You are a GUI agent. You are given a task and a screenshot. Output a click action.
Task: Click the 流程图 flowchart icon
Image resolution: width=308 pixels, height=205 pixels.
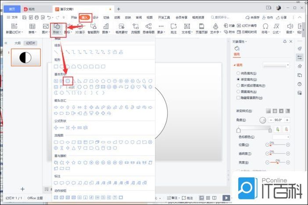(x=135, y=26)
